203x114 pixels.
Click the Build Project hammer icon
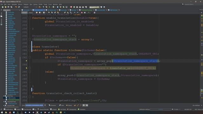coord(43,7)
